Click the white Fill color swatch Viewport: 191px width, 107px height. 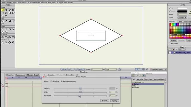[x=182, y=8]
